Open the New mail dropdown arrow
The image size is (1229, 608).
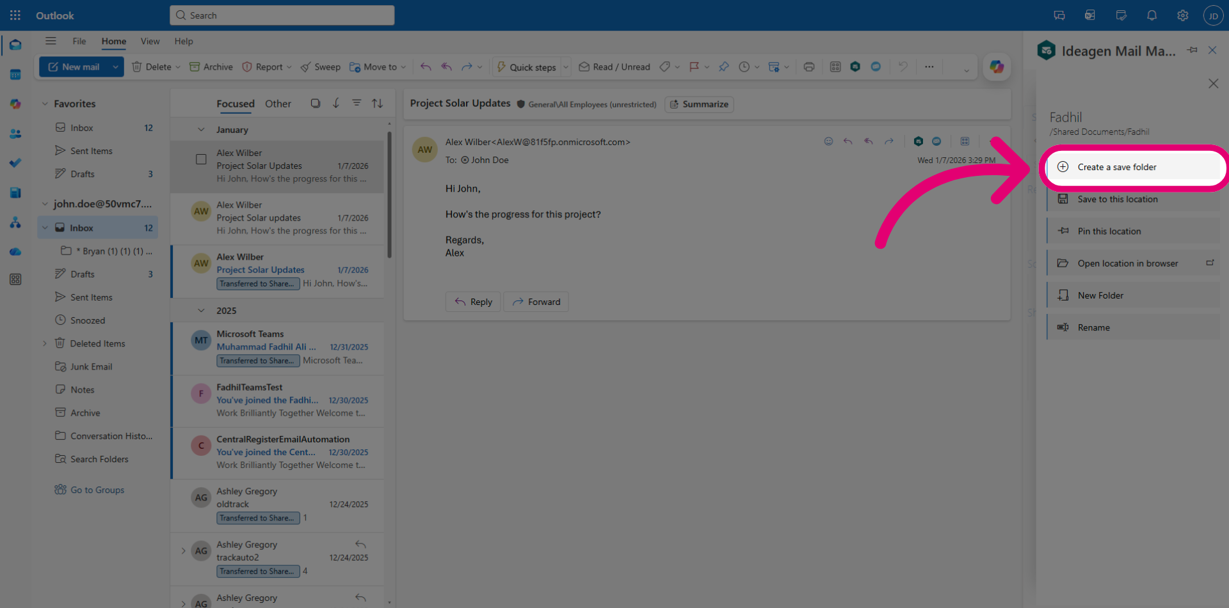[115, 66]
